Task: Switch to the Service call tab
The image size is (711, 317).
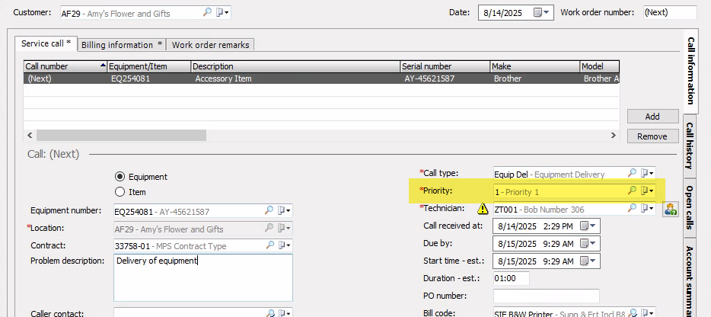Action: [46, 43]
